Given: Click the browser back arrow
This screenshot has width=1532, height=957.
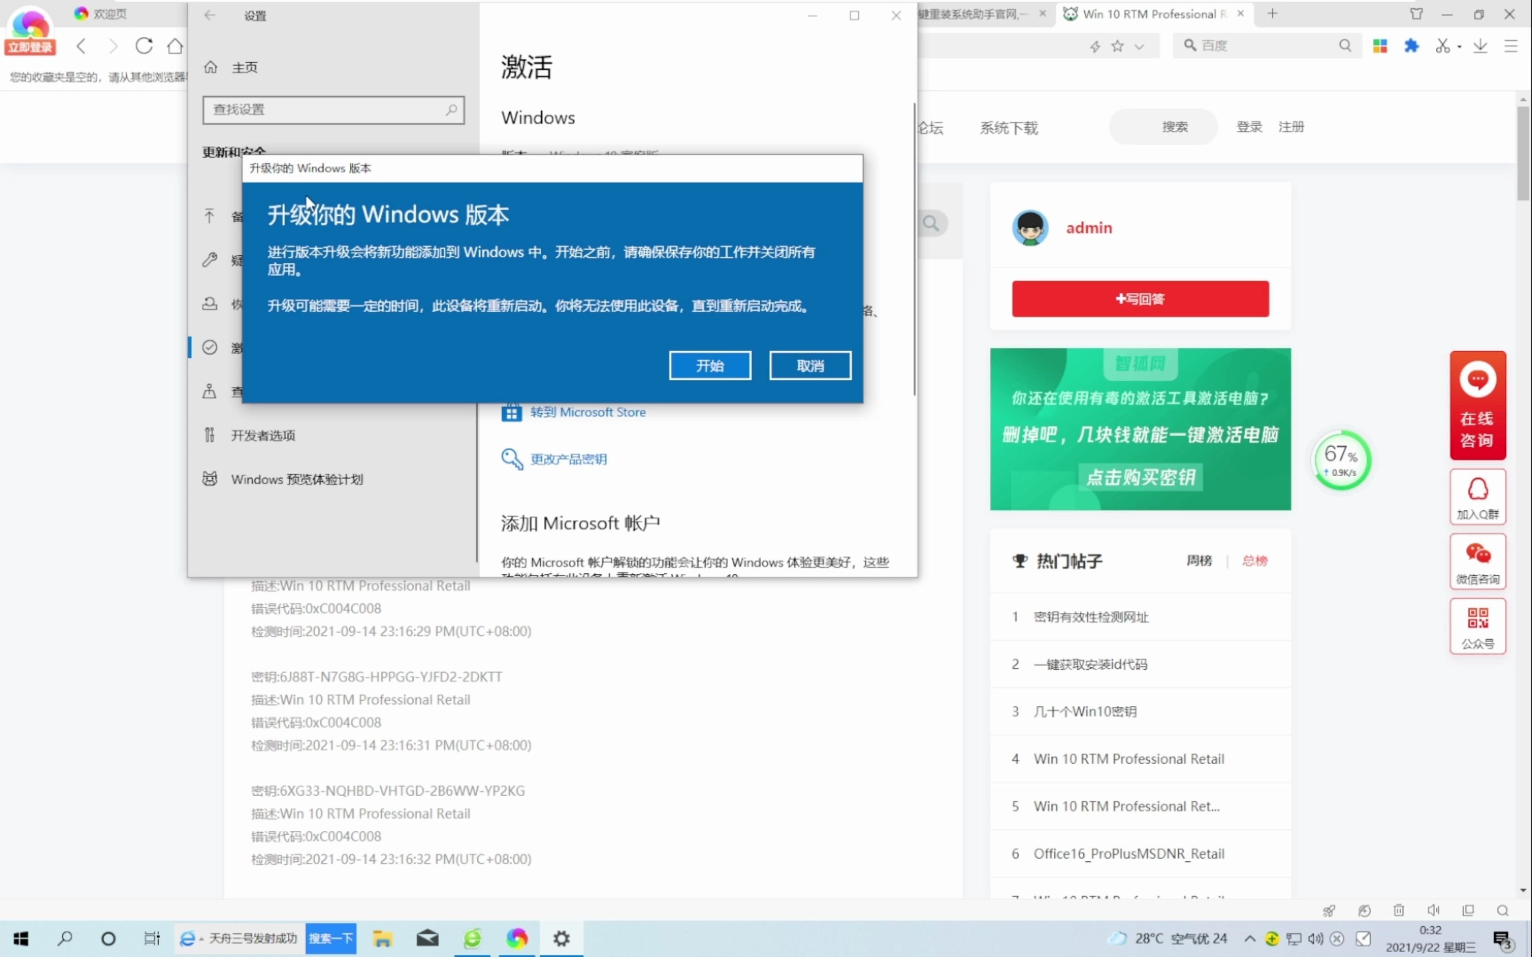Looking at the screenshot, I should click(81, 46).
